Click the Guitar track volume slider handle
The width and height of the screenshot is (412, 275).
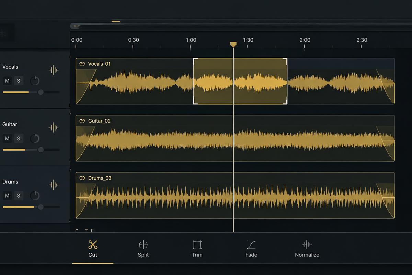pyautogui.click(x=41, y=150)
